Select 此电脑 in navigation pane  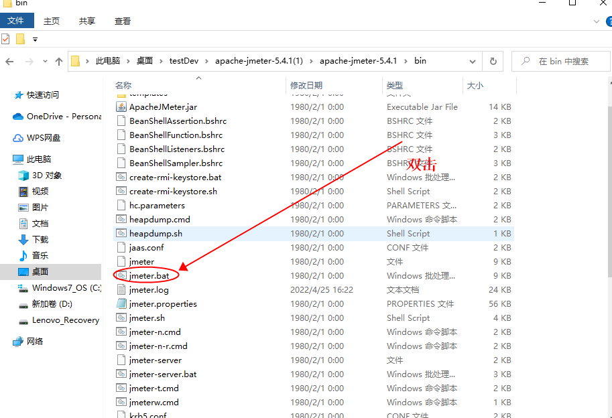32,159
